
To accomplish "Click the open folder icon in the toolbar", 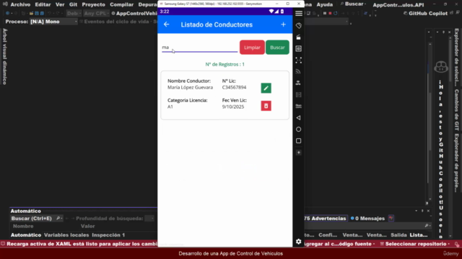I will click(x=31, y=13).
